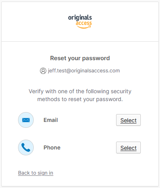
Task: Click the Phone method label
Action: [52, 147]
